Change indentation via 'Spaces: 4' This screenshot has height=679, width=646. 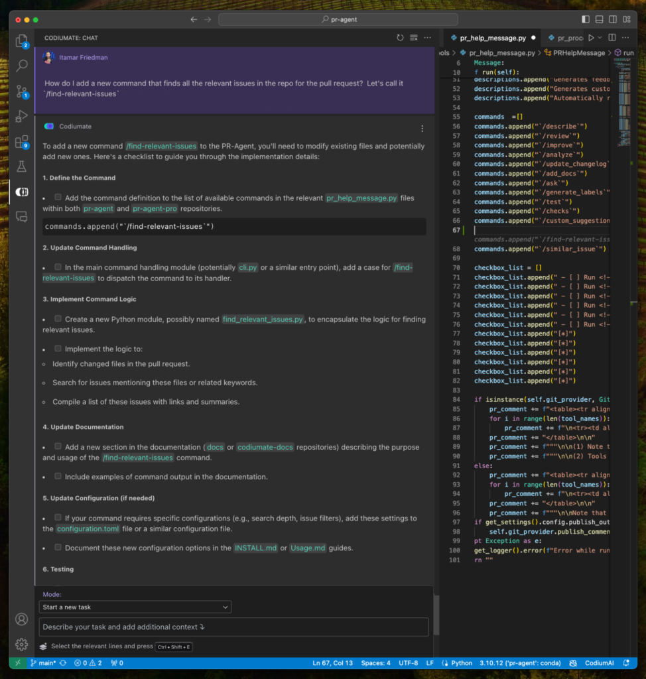[375, 663]
